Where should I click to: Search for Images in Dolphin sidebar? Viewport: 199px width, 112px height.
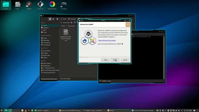(x=50, y=53)
